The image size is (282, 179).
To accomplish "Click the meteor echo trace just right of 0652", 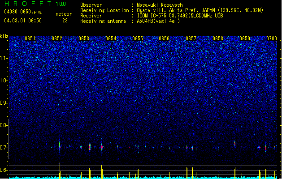I will coord(60,146).
